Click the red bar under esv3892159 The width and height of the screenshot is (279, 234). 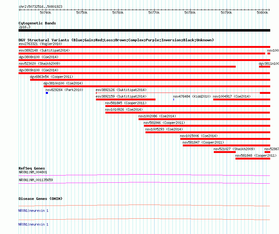[126, 99]
